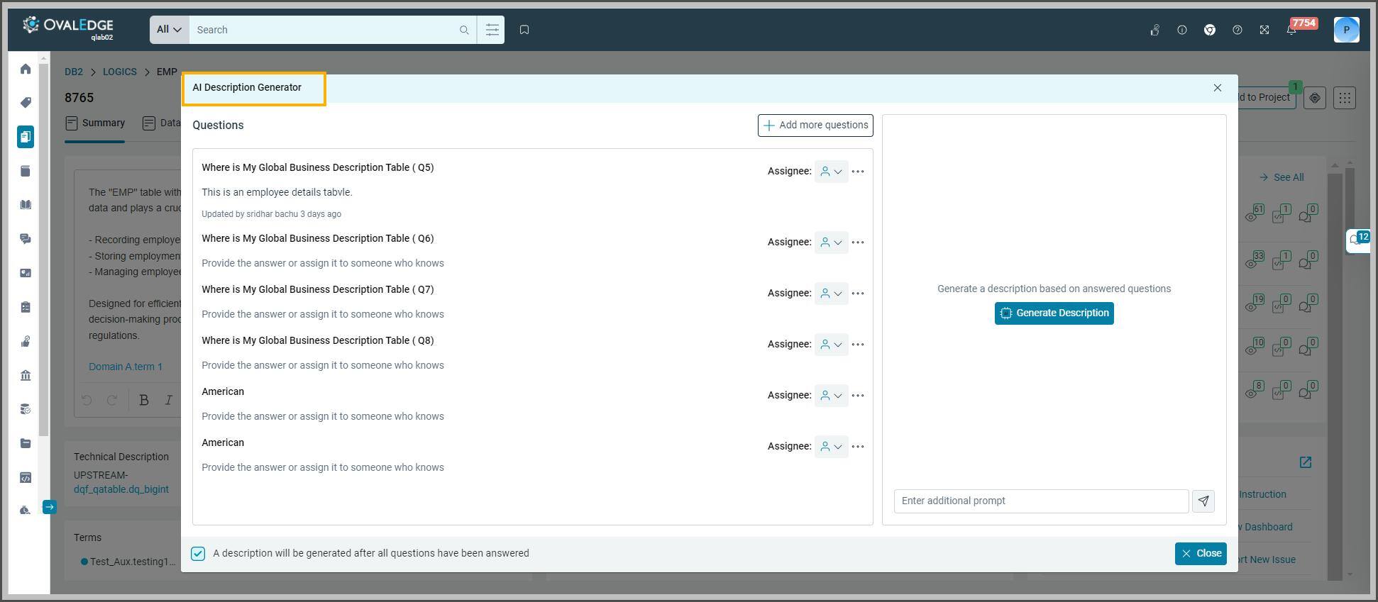
Task: Open the Data Catalog sidebar icon
Action: coord(26,137)
